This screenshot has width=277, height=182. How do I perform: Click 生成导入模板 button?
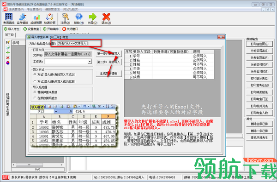(x=108, y=74)
